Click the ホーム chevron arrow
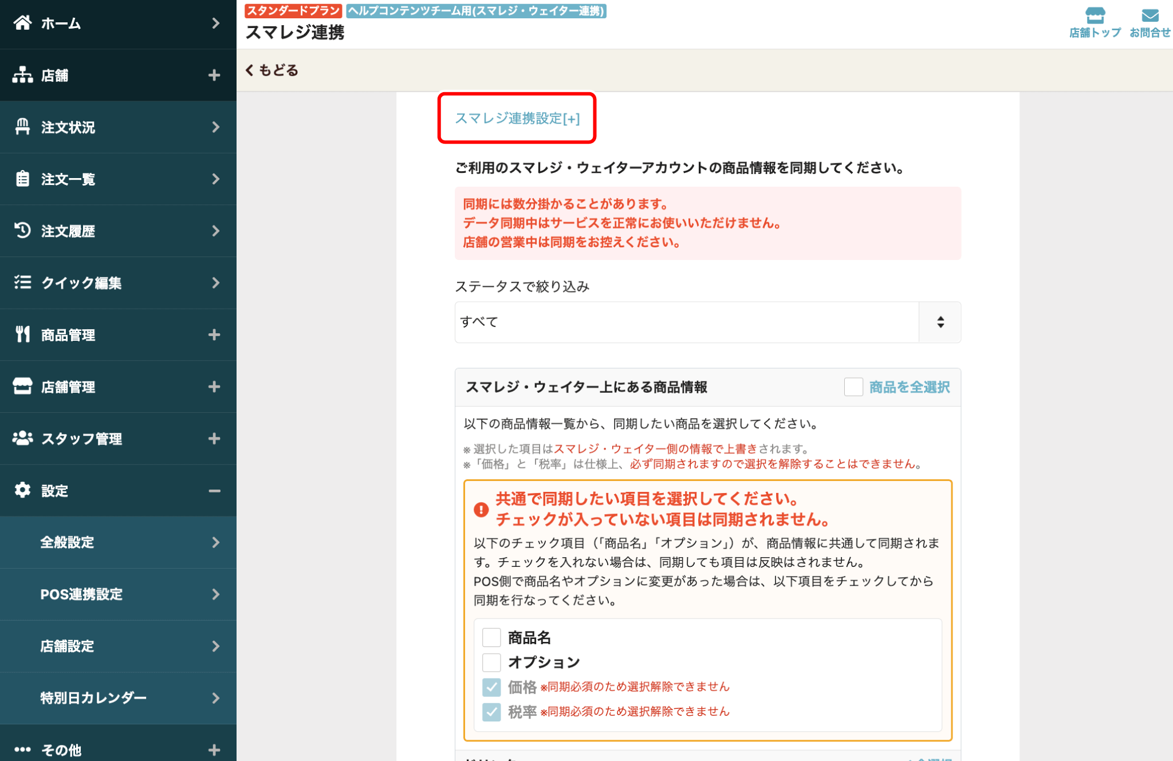 (x=215, y=23)
